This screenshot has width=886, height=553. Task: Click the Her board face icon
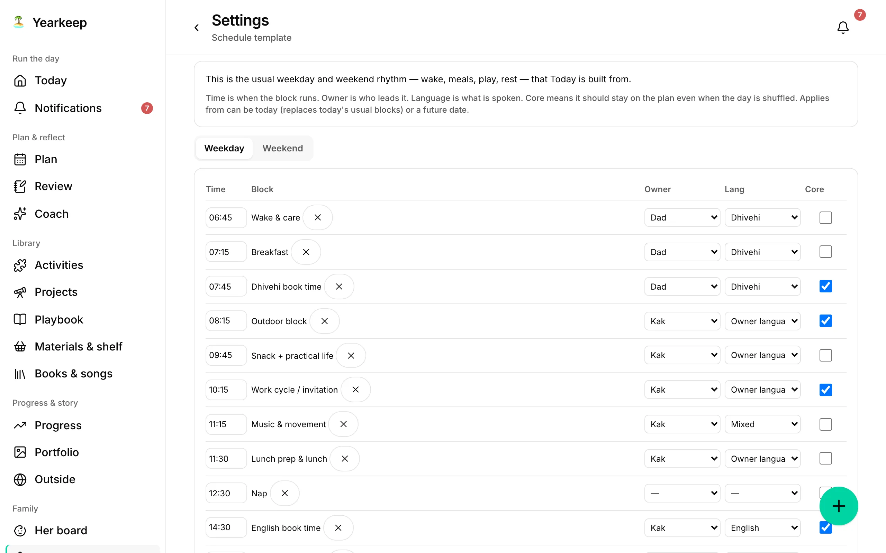20,530
